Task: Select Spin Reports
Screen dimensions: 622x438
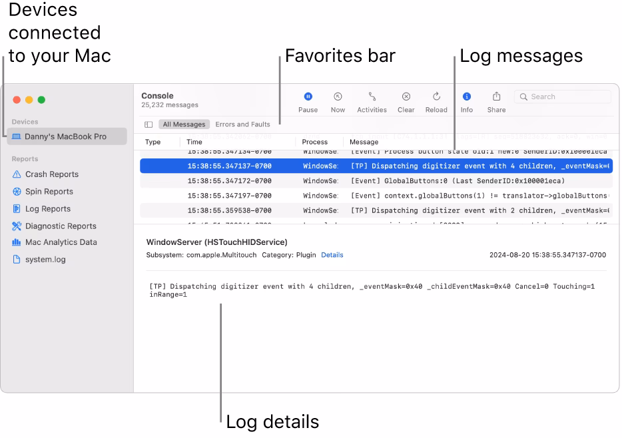Action: point(49,191)
